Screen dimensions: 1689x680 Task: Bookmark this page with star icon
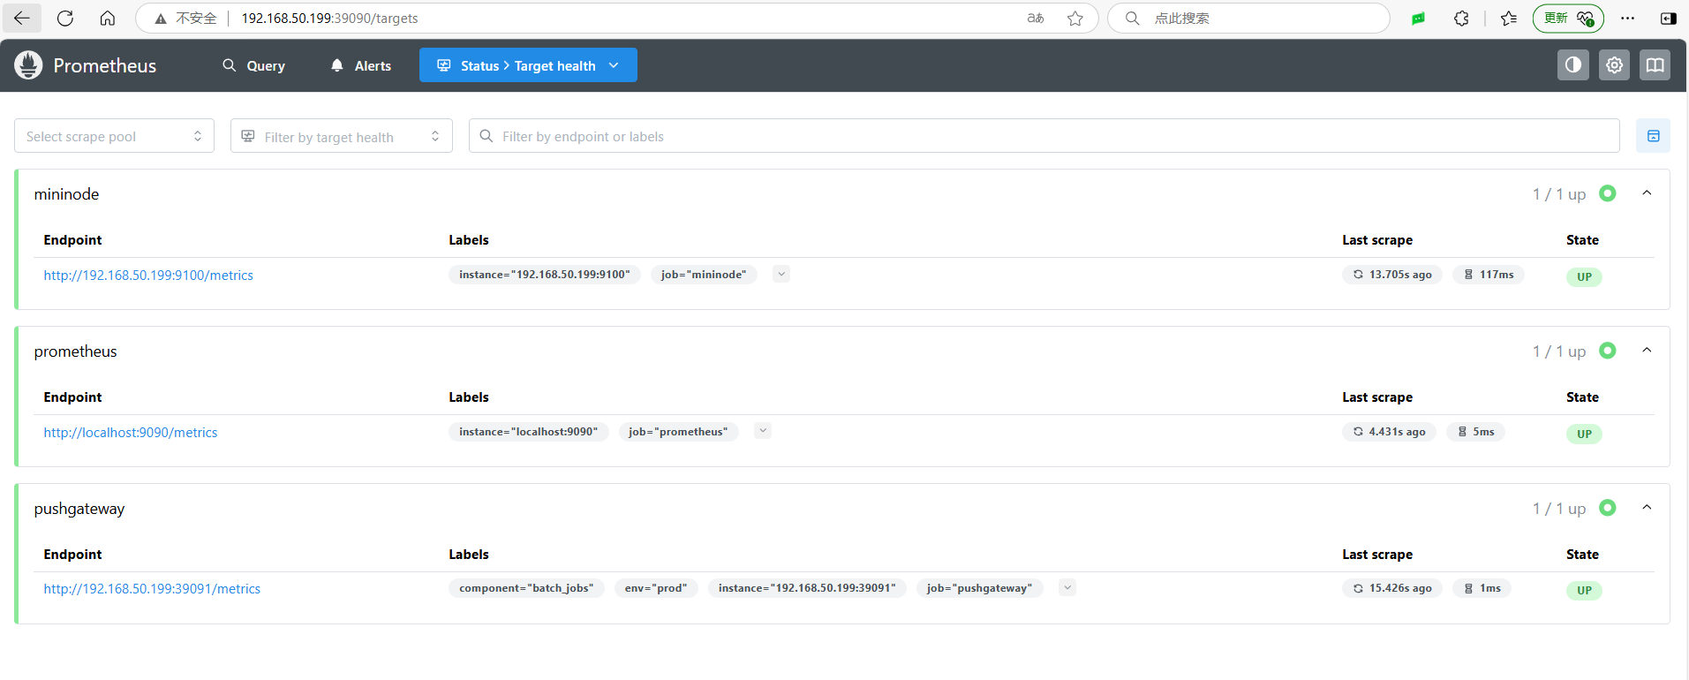point(1074,19)
